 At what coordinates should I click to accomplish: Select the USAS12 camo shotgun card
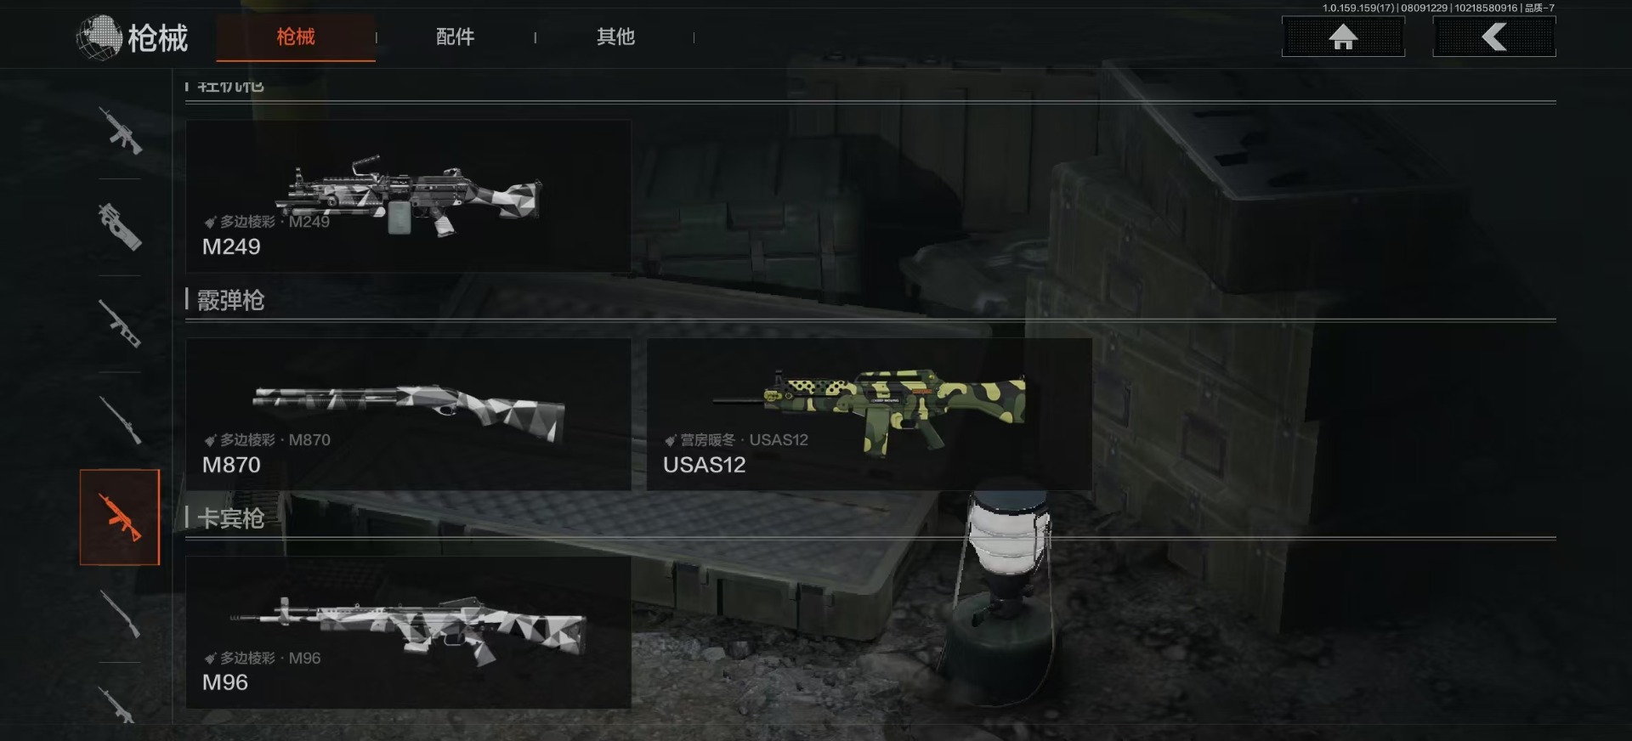(x=869, y=414)
